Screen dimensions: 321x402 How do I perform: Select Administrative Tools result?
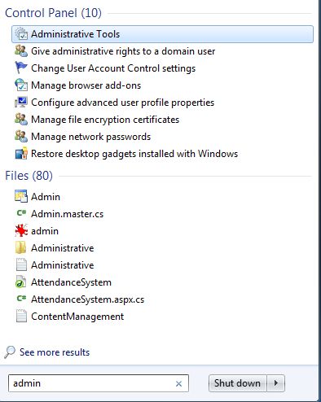(162, 34)
